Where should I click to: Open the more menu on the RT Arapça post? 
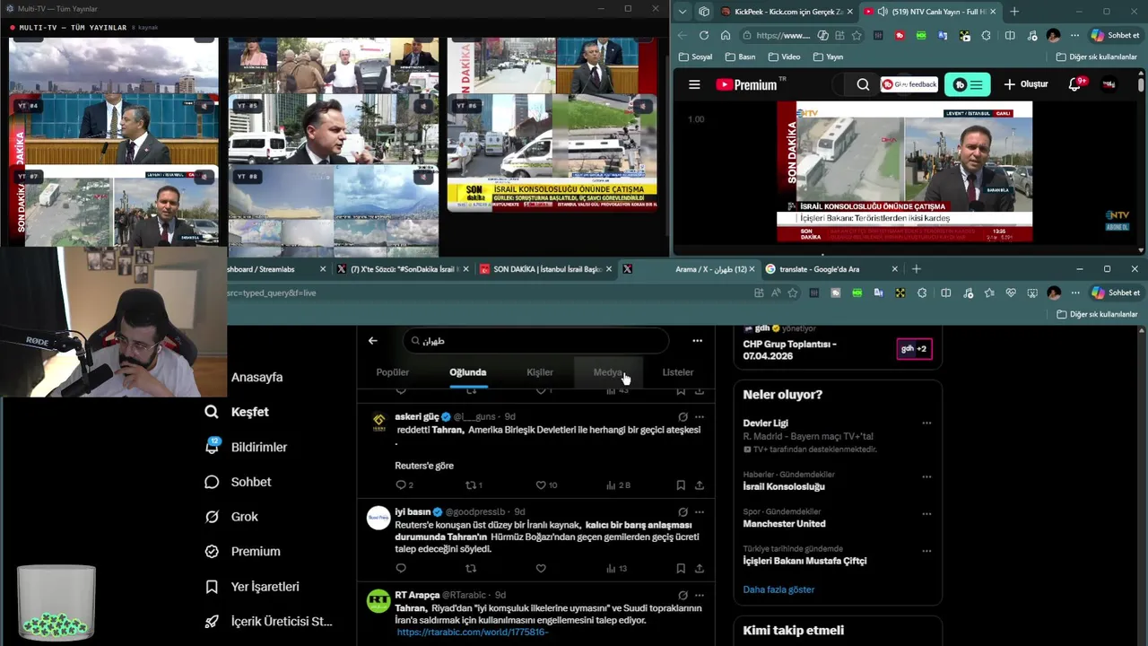700,595
